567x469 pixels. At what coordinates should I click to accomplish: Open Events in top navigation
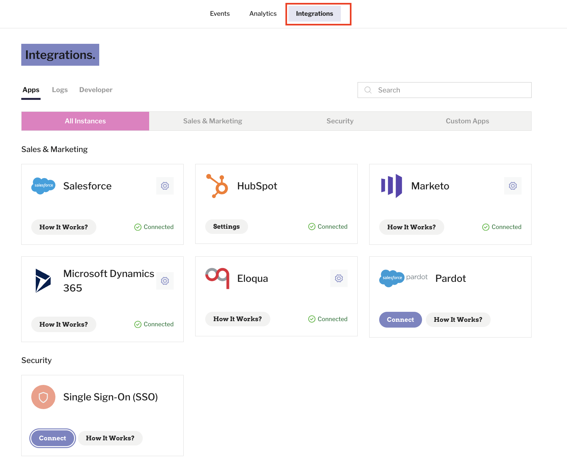(220, 14)
